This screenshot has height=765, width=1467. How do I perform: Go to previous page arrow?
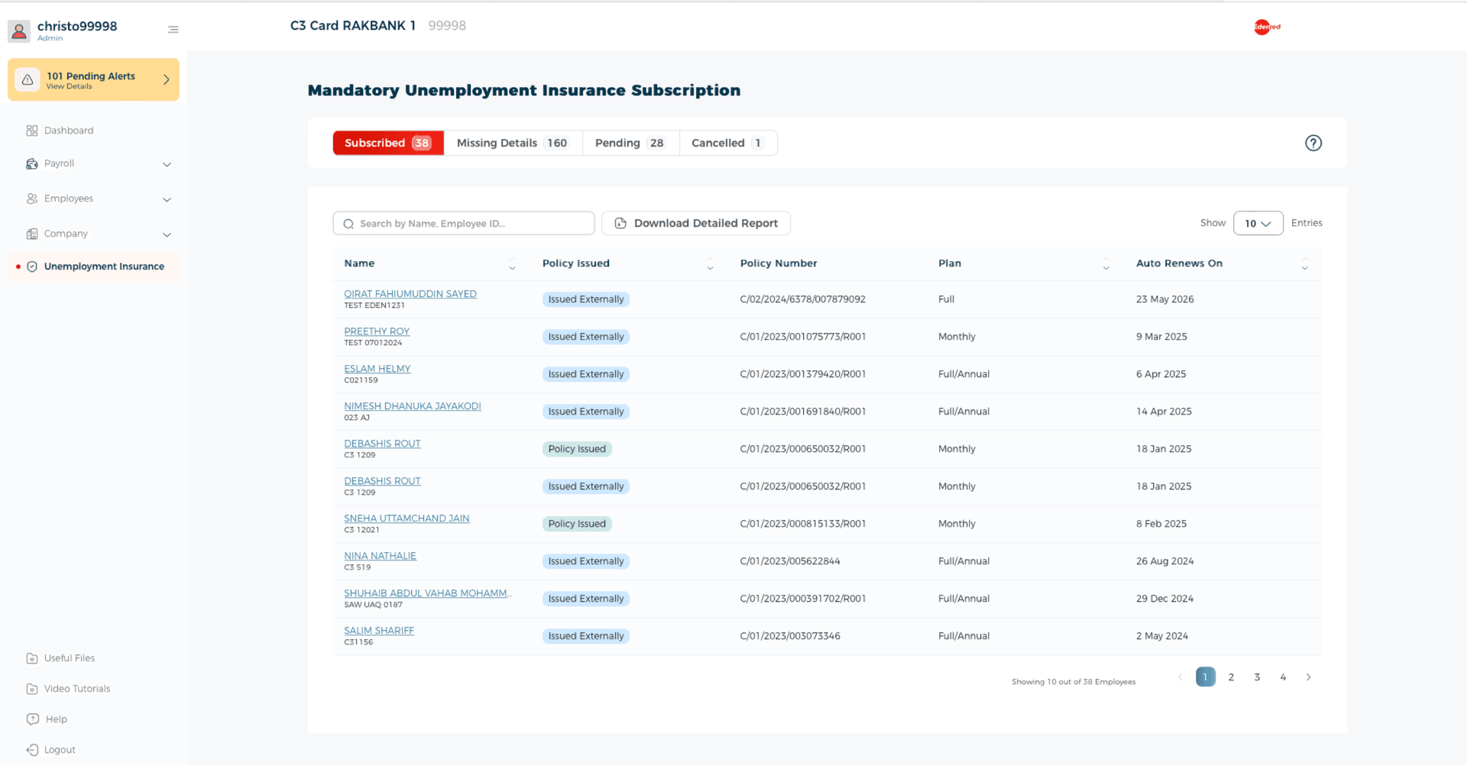pyautogui.click(x=1180, y=677)
